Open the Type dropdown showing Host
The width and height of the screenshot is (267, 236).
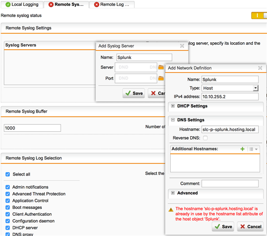pos(230,88)
